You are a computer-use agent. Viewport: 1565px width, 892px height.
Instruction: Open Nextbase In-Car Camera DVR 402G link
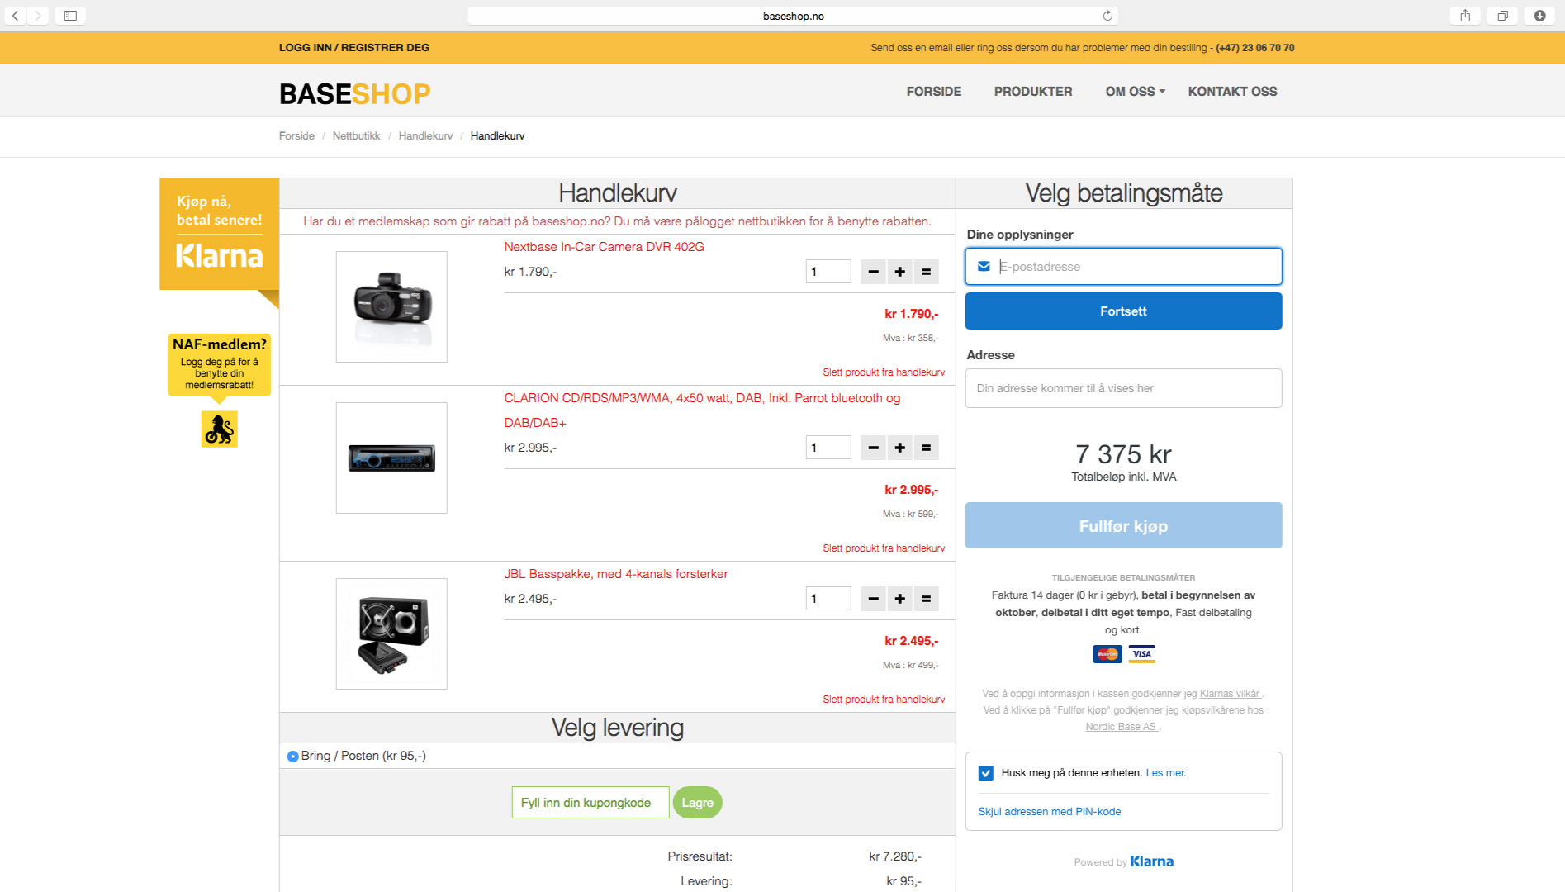click(x=604, y=247)
